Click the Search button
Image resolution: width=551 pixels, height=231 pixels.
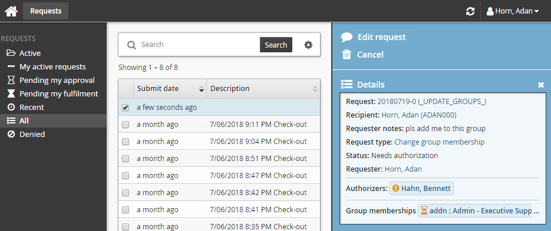276,45
